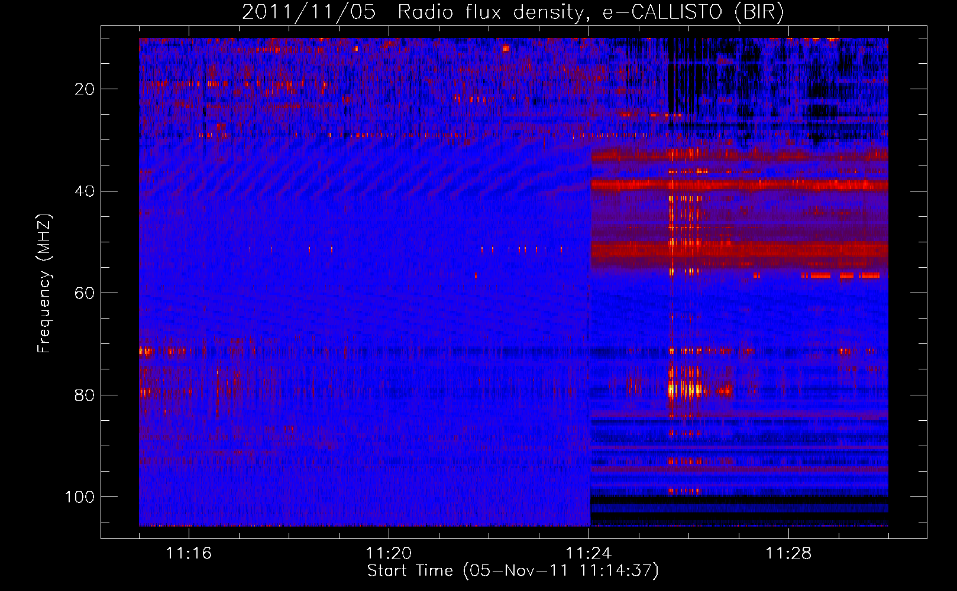
Task: Click the 80 frequency tick label
Action: point(85,395)
